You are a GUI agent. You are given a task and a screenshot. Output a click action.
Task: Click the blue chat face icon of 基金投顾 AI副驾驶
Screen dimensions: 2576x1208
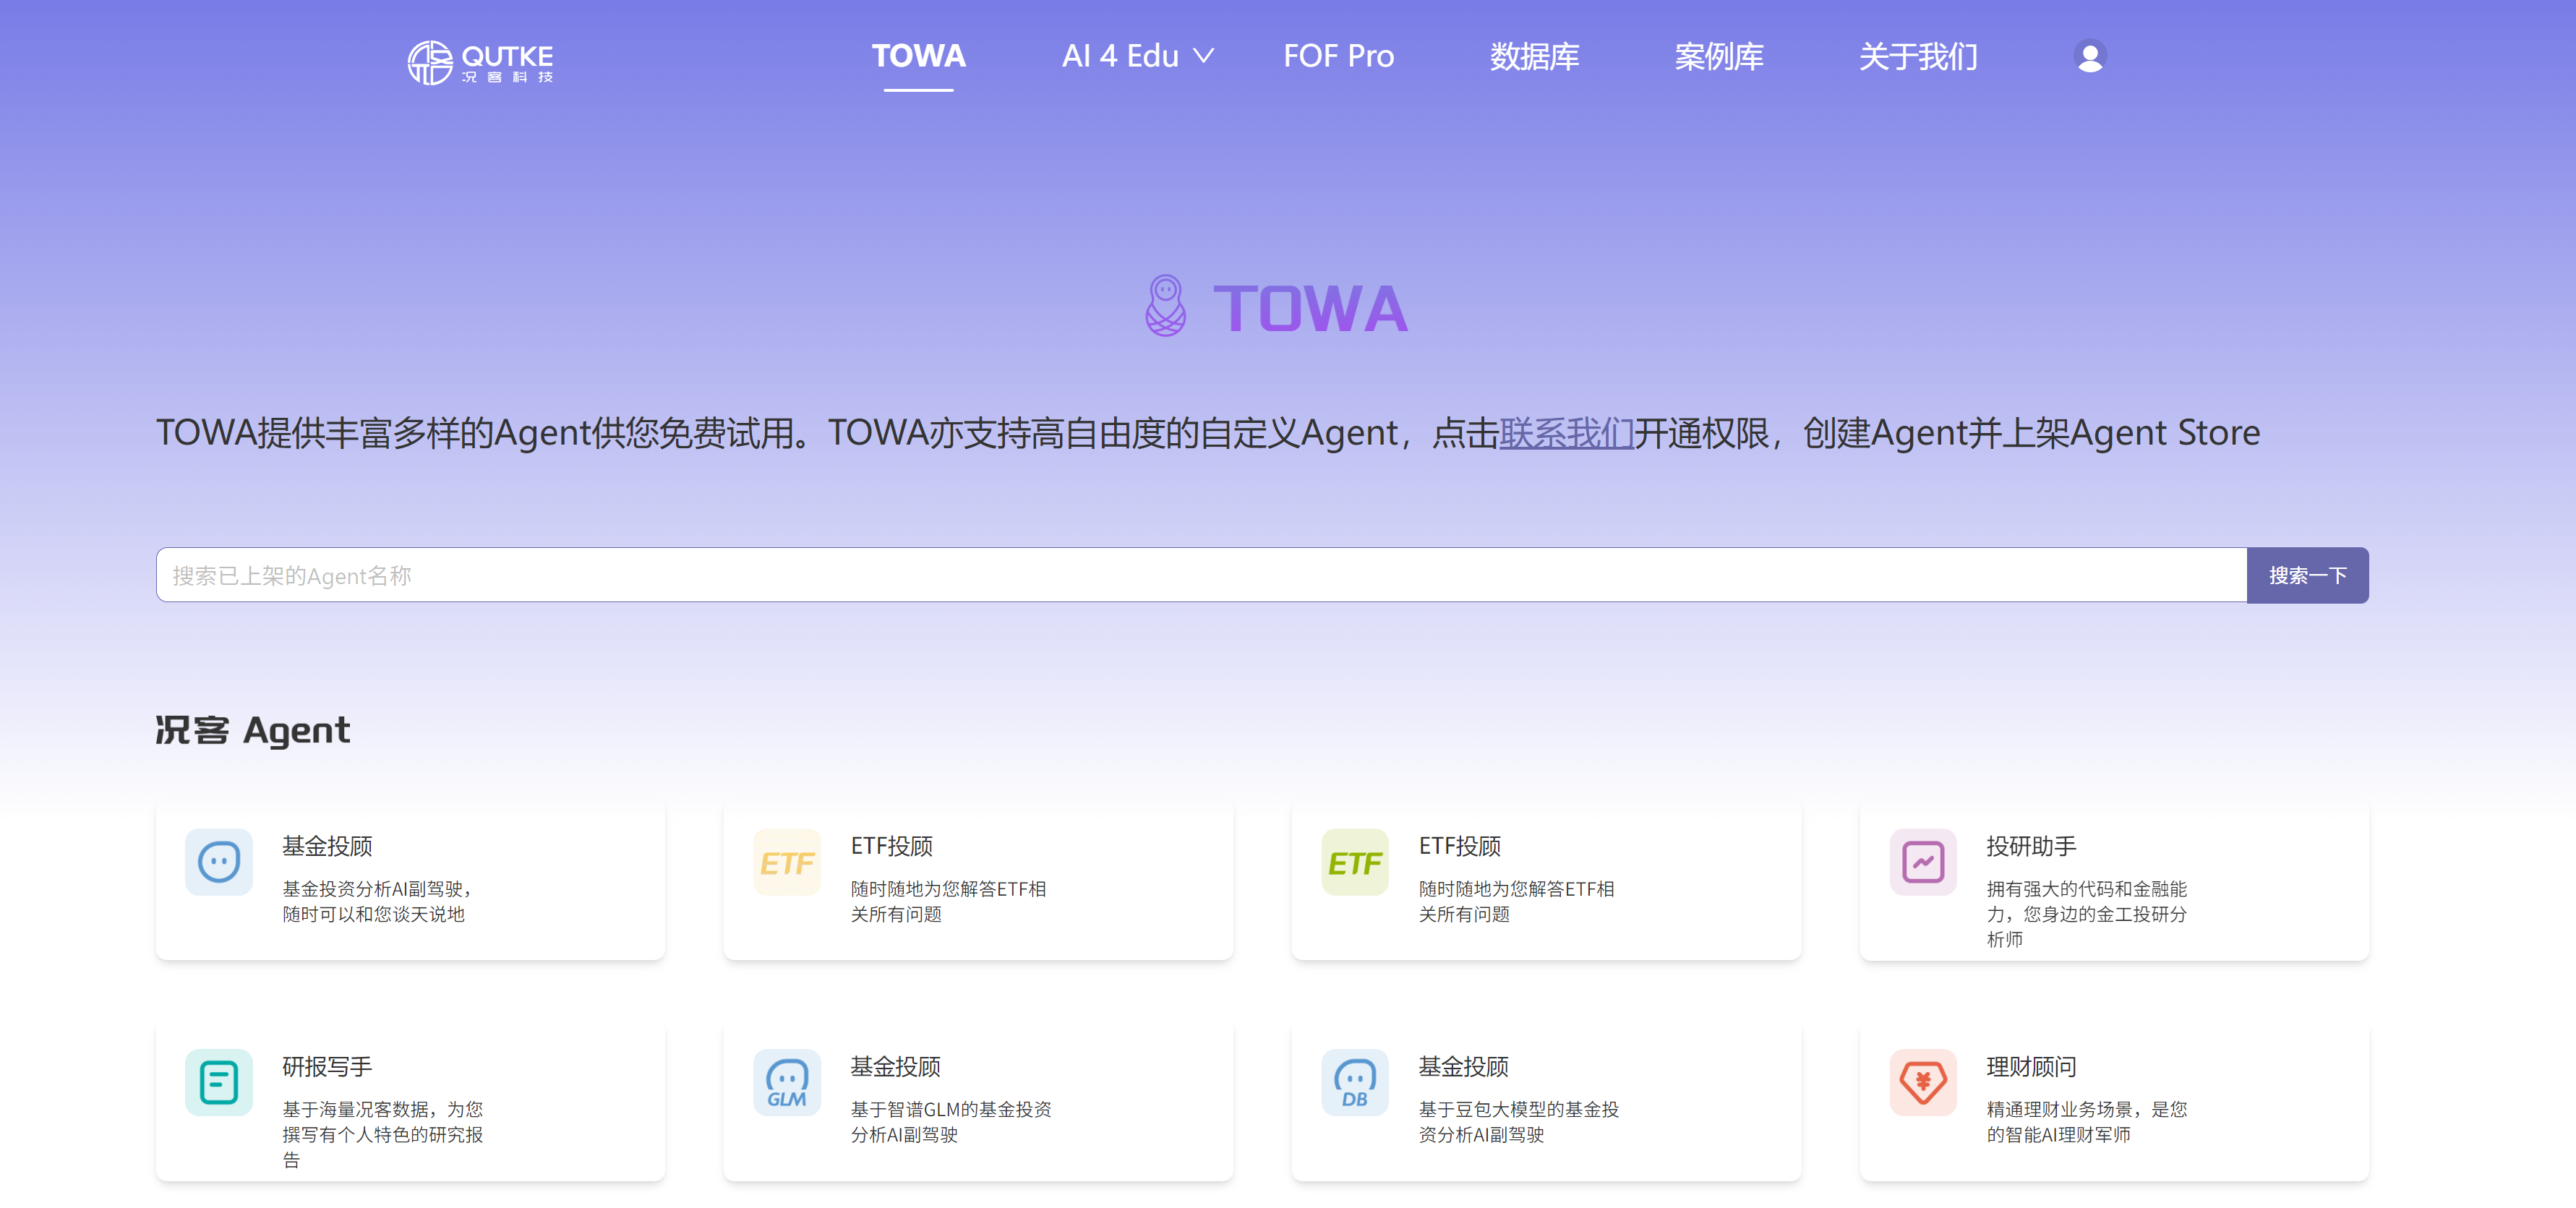pyautogui.click(x=219, y=861)
